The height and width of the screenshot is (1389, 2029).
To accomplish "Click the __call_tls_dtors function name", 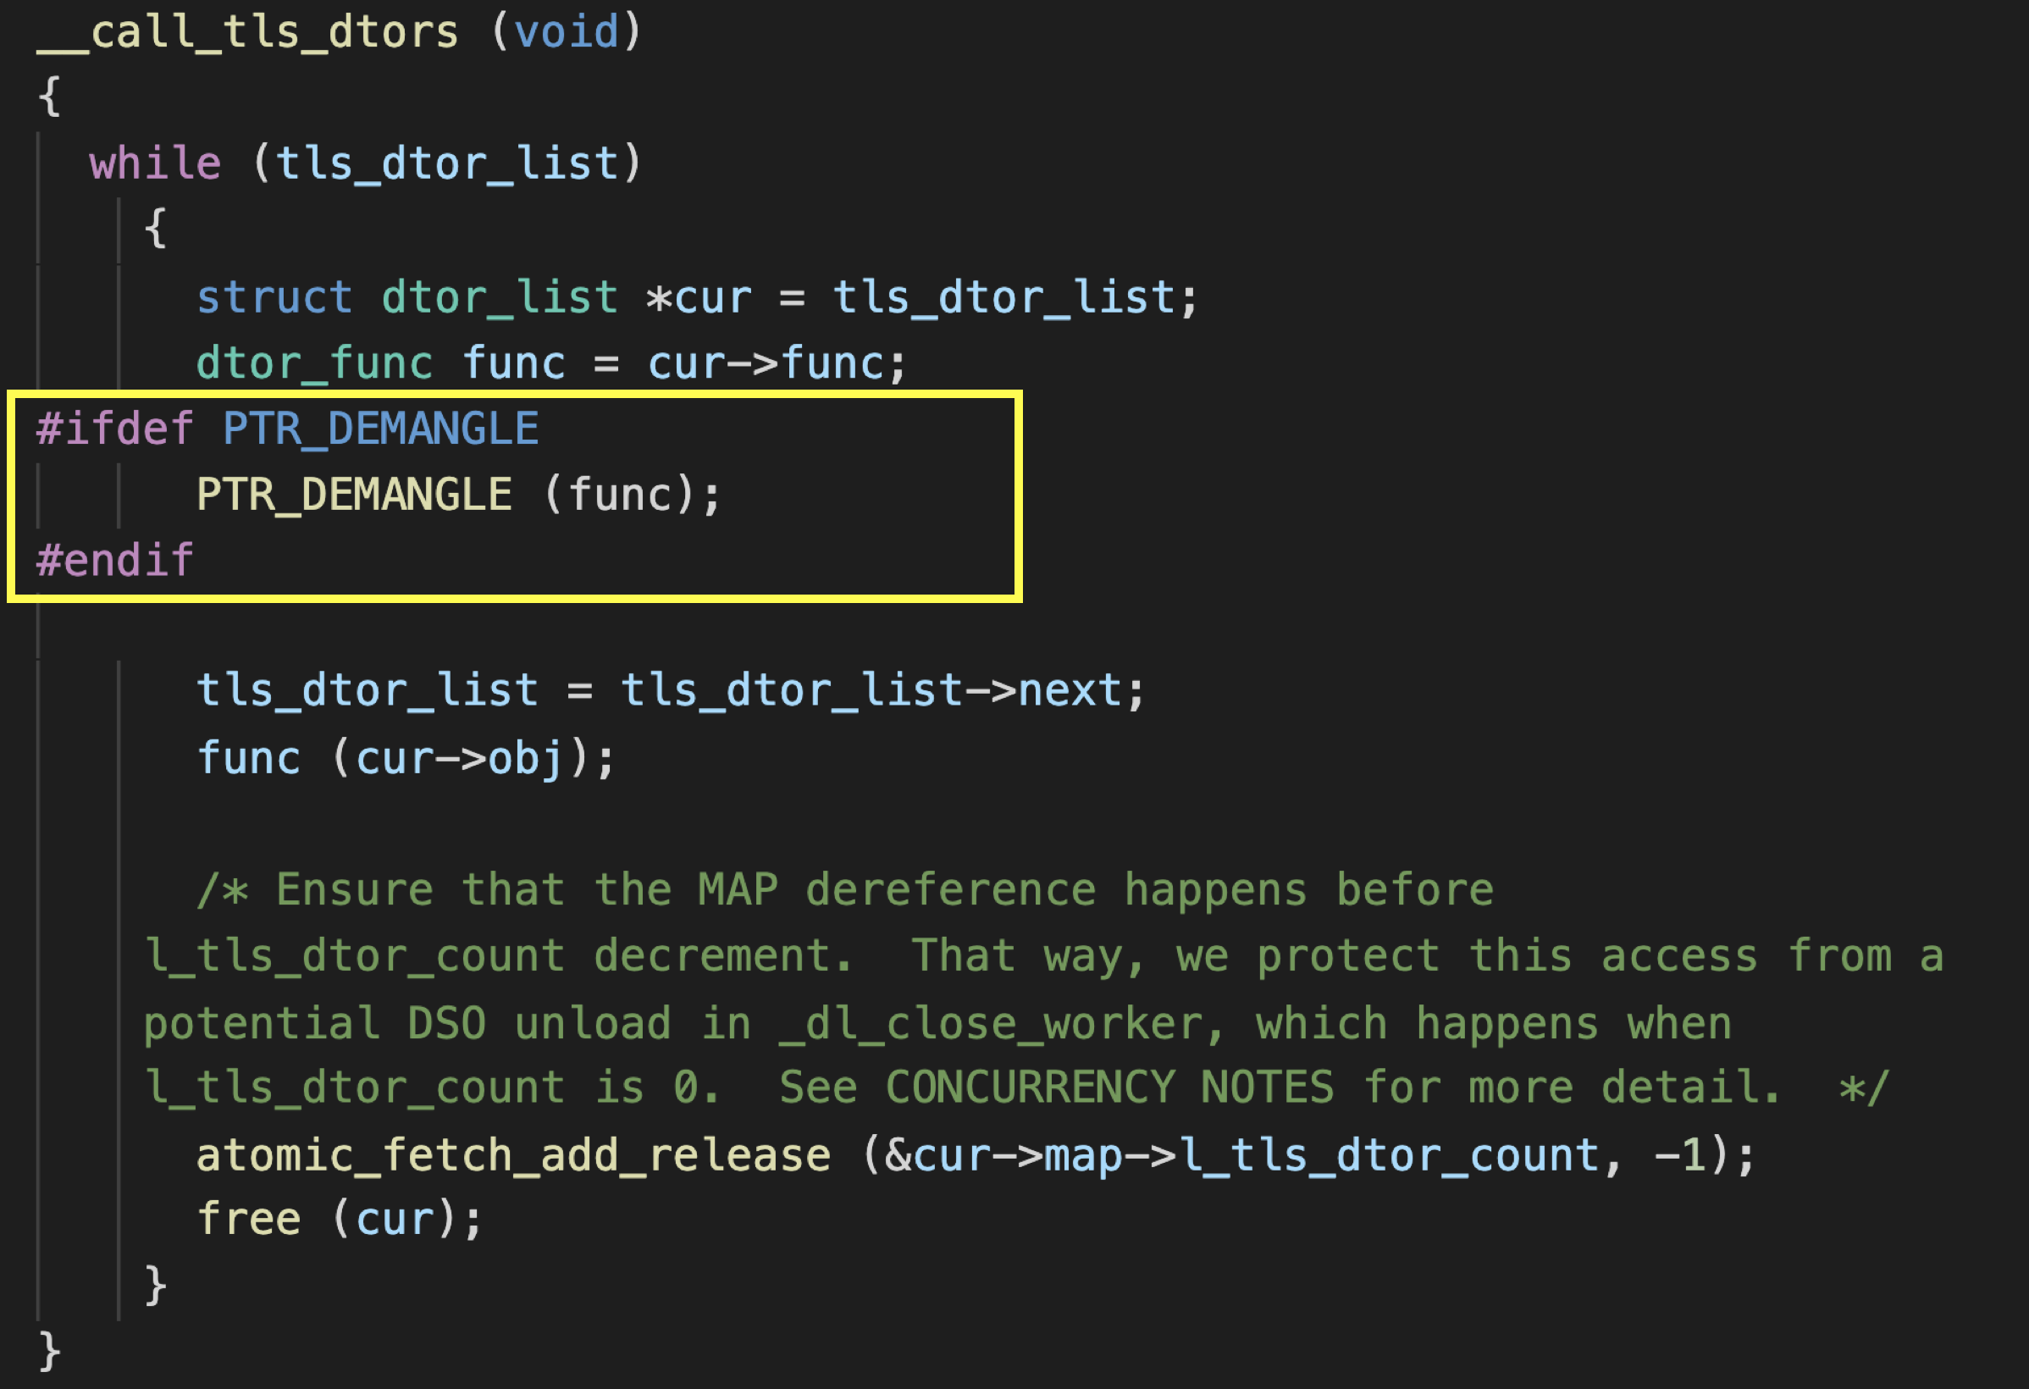I will coord(248,32).
